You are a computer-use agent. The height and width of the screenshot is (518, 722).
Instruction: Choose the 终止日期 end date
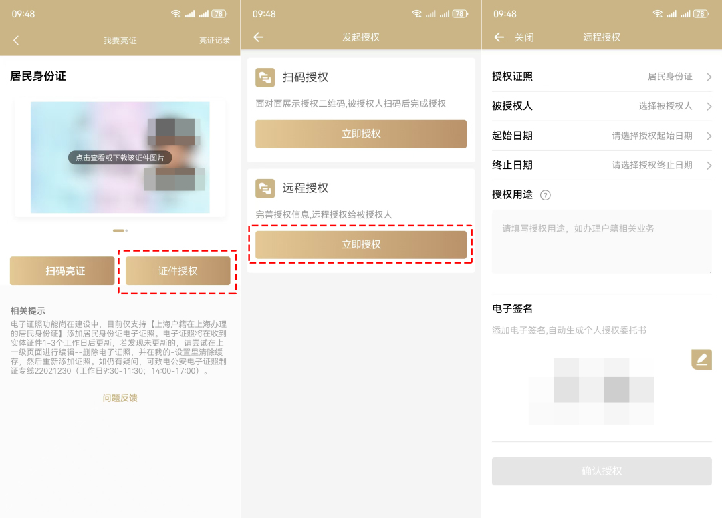point(602,165)
